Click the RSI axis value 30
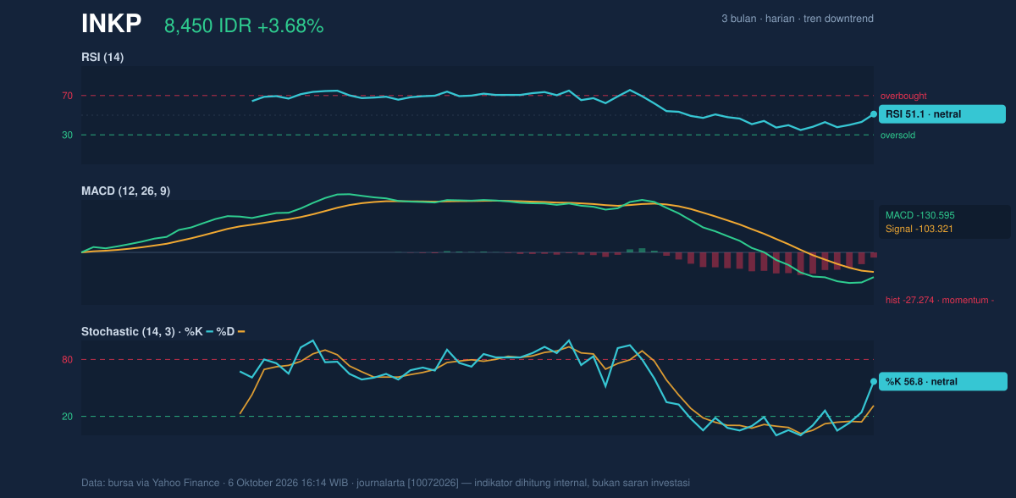Image resolution: width=1016 pixels, height=498 pixels. pyautogui.click(x=67, y=136)
